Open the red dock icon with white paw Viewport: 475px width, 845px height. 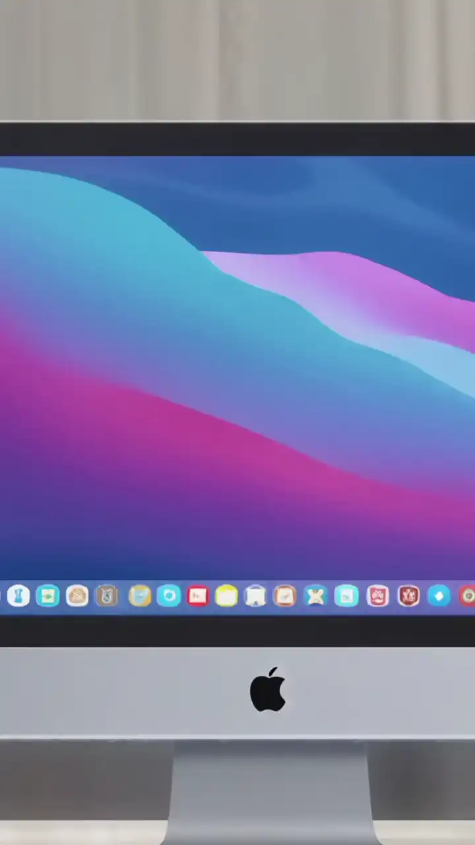378,596
